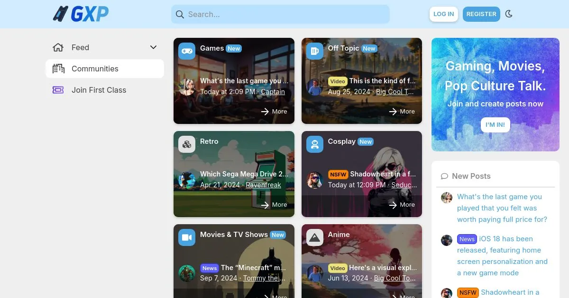569x298 pixels.
Task: Open More in the Games card
Action: pos(274,112)
